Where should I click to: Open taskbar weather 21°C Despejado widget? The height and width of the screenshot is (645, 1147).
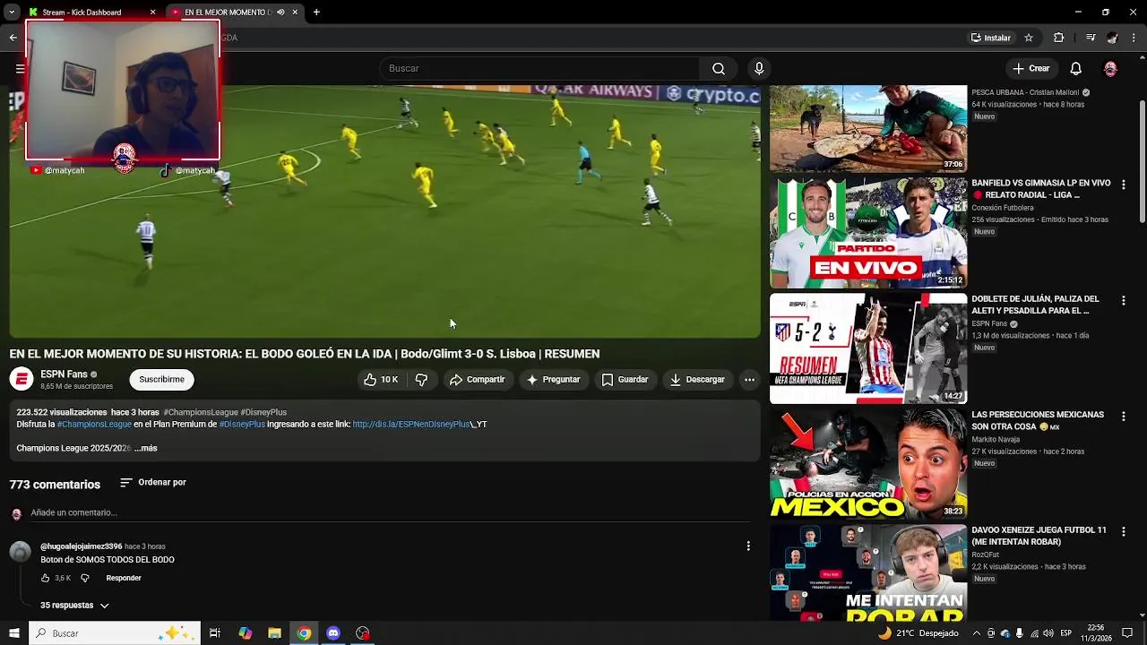(x=918, y=633)
